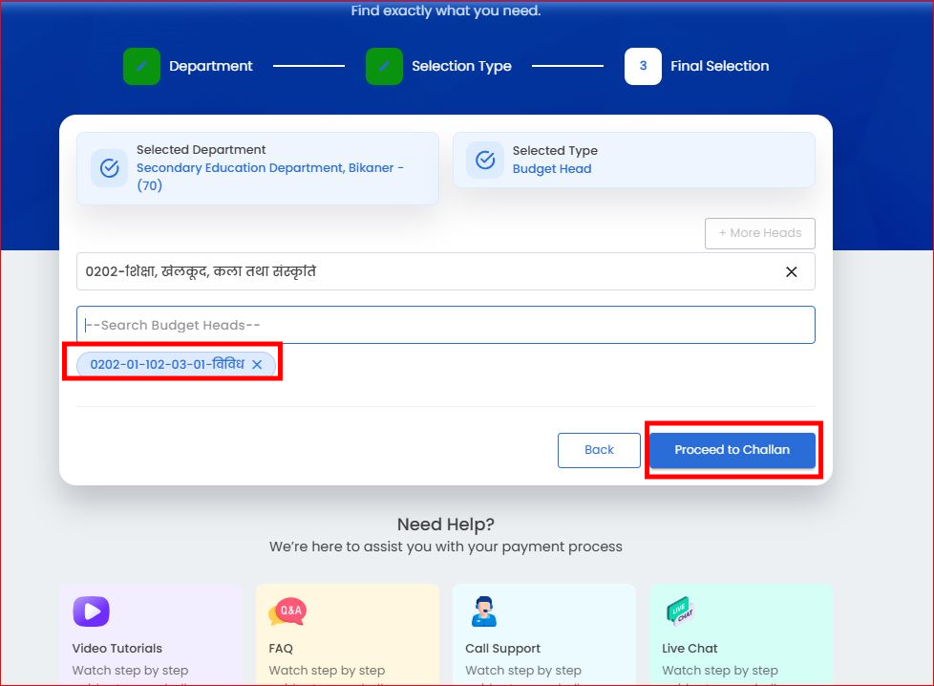This screenshot has width=934, height=686.
Task: Select the Department step label
Action: (x=211, y=66)
